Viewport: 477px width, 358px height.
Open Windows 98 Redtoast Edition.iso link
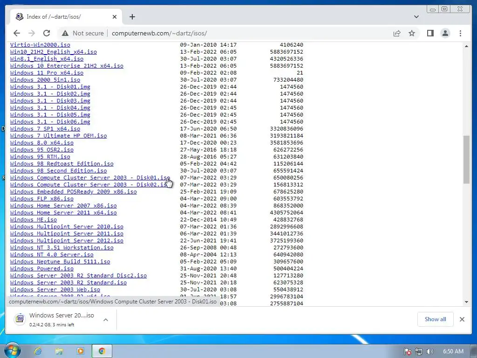pyautogui.click(x=62, y=164)
